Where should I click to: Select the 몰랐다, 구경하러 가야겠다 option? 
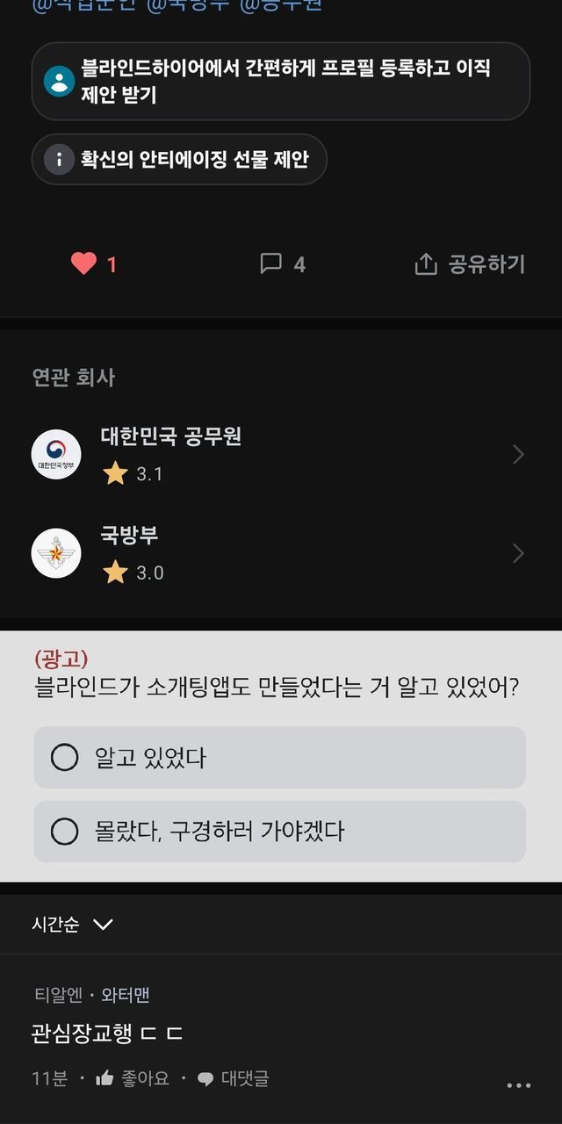click(x=65, y=831)
